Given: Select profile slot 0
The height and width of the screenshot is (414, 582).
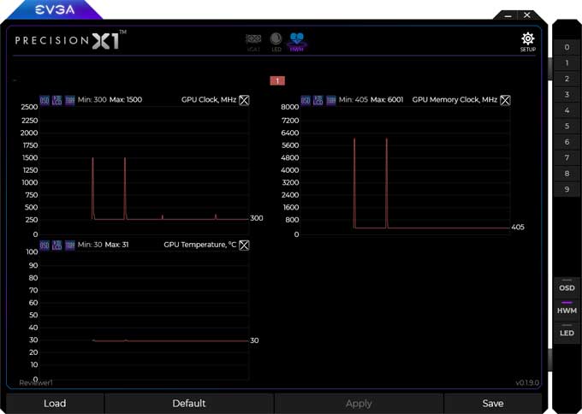Looking at the screenshot, I should [567, 47].
